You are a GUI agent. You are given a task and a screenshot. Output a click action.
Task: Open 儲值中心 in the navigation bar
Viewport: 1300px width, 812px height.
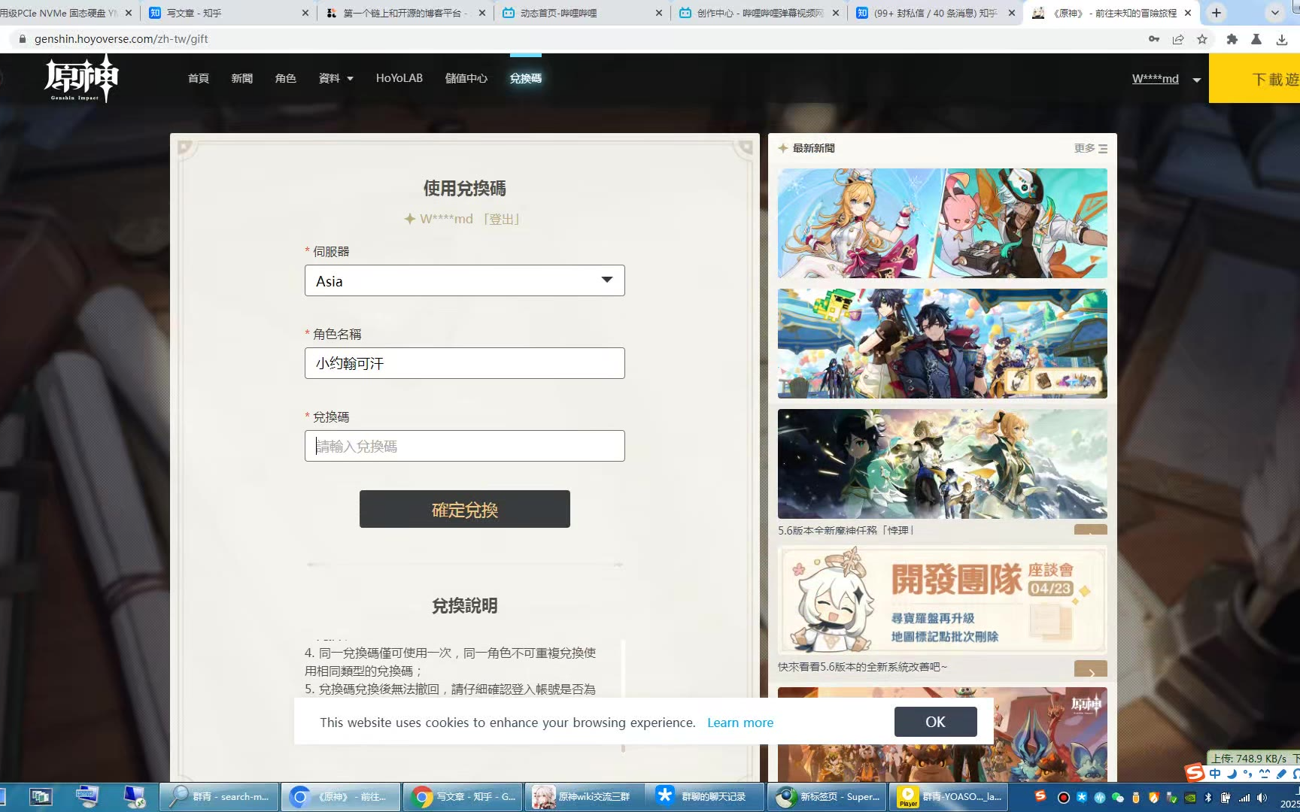(x=466, y=78)
